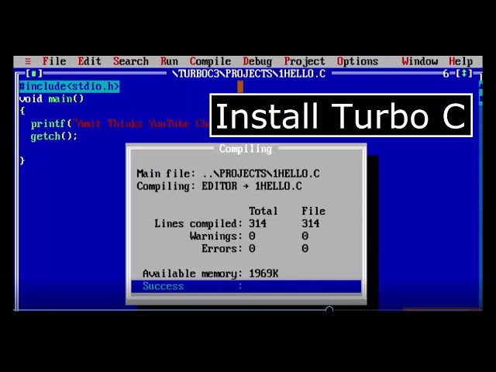Open the Debug menu
Image resolution: width=496 pixels, height=372 pixels.
pos(257,61)
